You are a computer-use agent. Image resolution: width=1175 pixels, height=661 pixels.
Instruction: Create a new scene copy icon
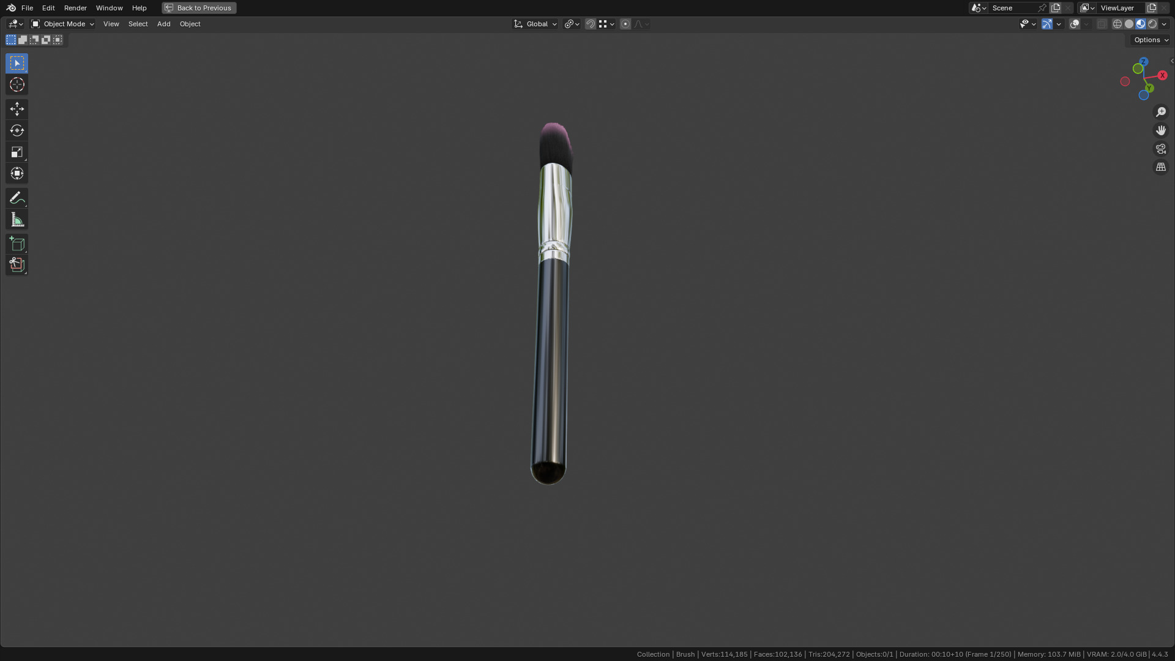click(1056, 8)
